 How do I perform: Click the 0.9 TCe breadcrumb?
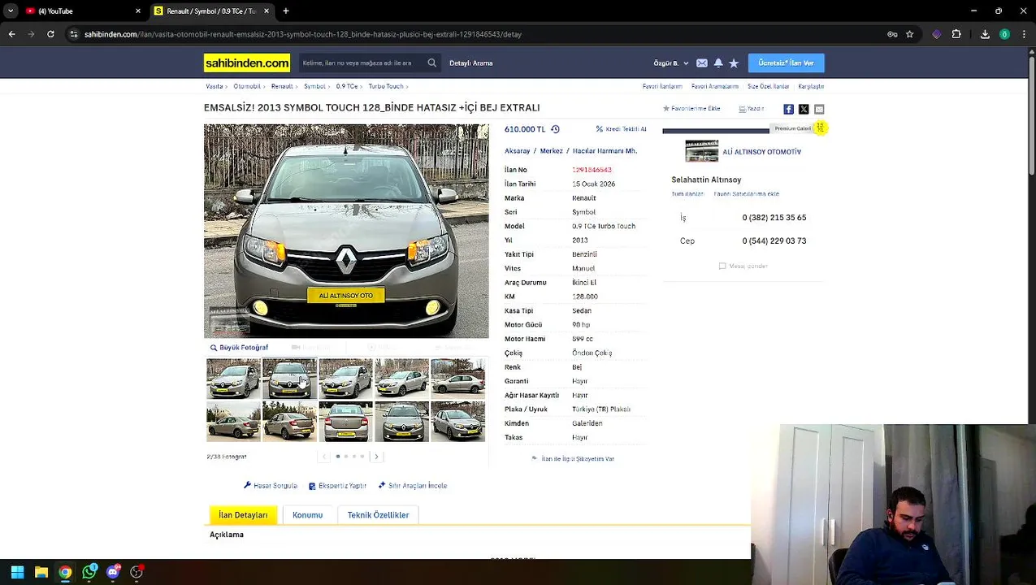347,86
